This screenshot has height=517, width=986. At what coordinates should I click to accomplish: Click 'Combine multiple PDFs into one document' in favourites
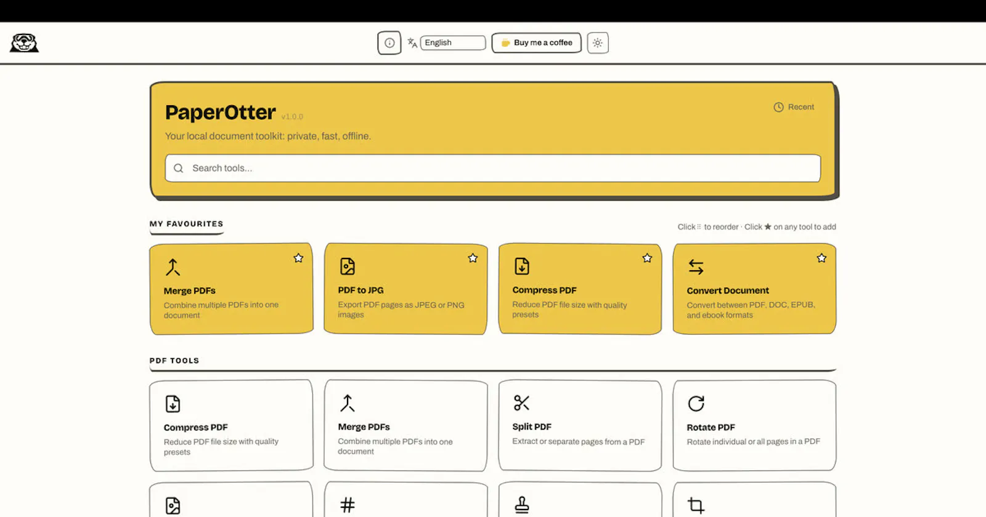coord(221,310)
